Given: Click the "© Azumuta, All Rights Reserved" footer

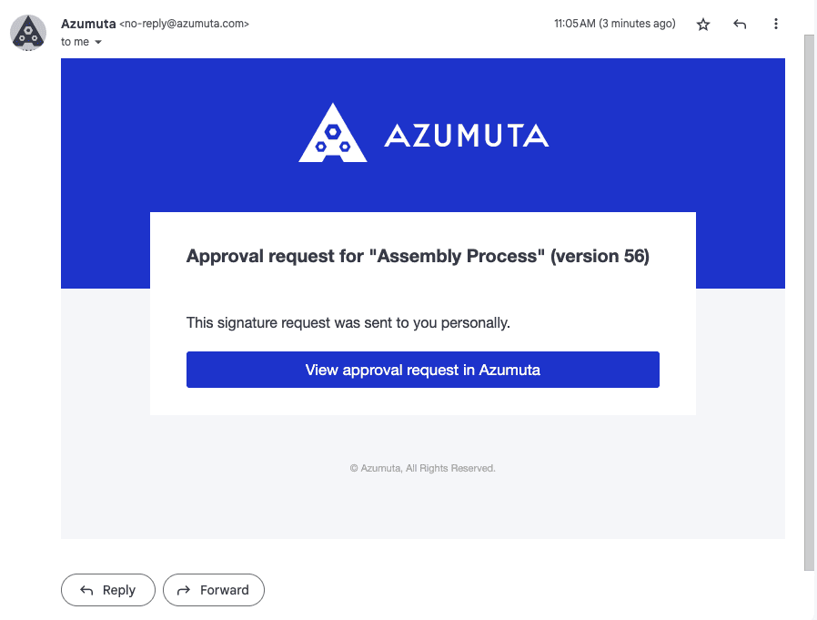Looking at the screenshot, I should (422, 468).
